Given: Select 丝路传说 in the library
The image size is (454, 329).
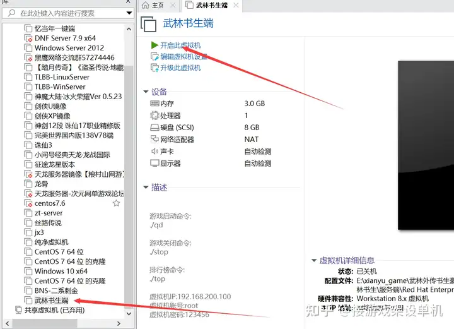Looking at the screenshot, I should point(48,223).
